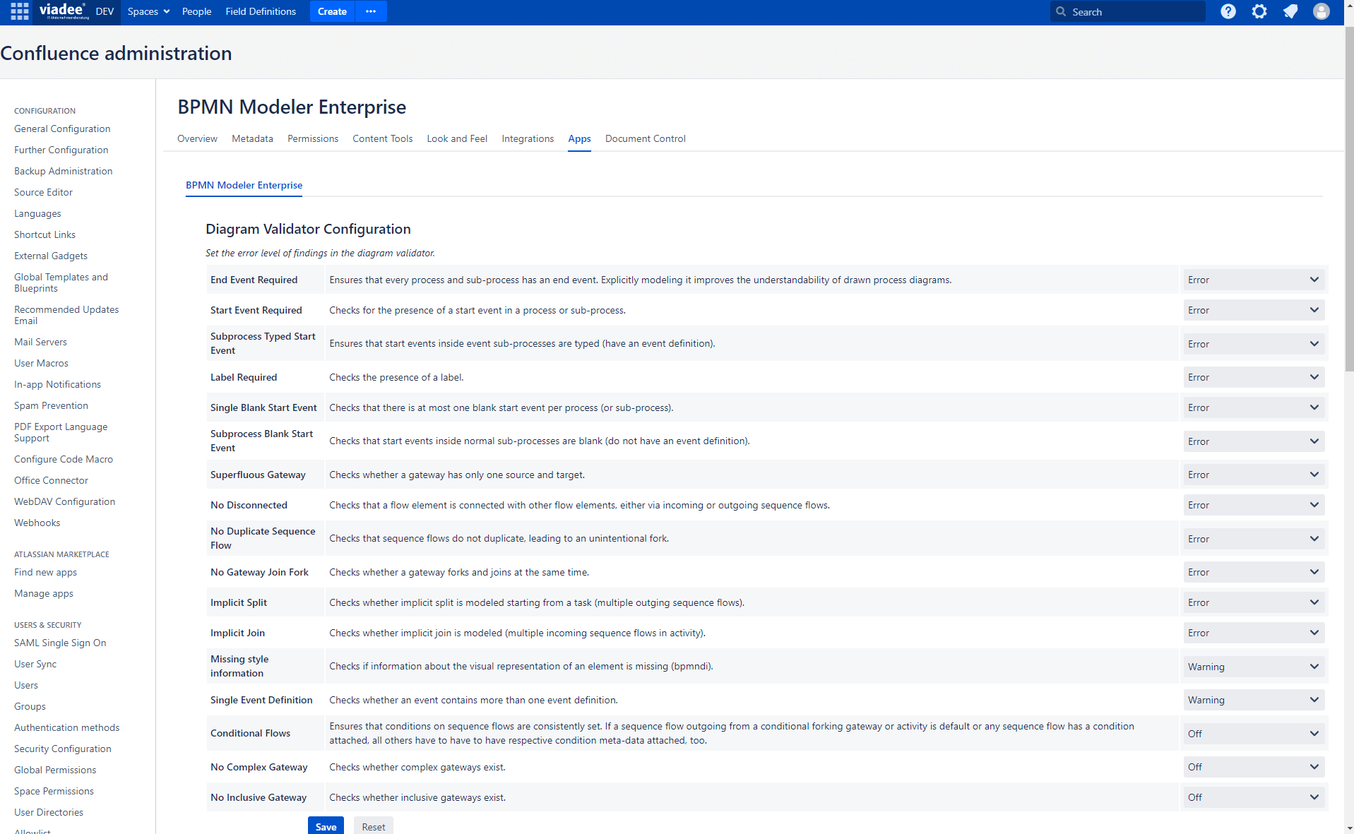Screen dimensions: 1354x834
Task: Open Backup Administration sidebar link
Action: [x=63, y=171]
